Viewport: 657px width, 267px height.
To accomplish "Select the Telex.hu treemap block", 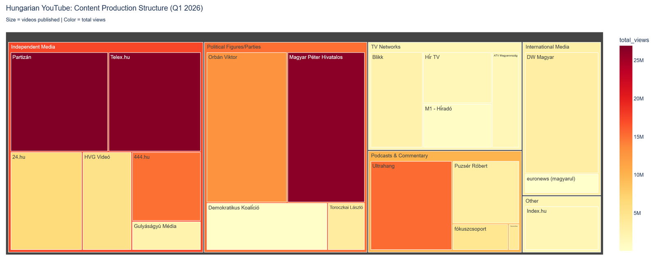I will tap(154, 102).
